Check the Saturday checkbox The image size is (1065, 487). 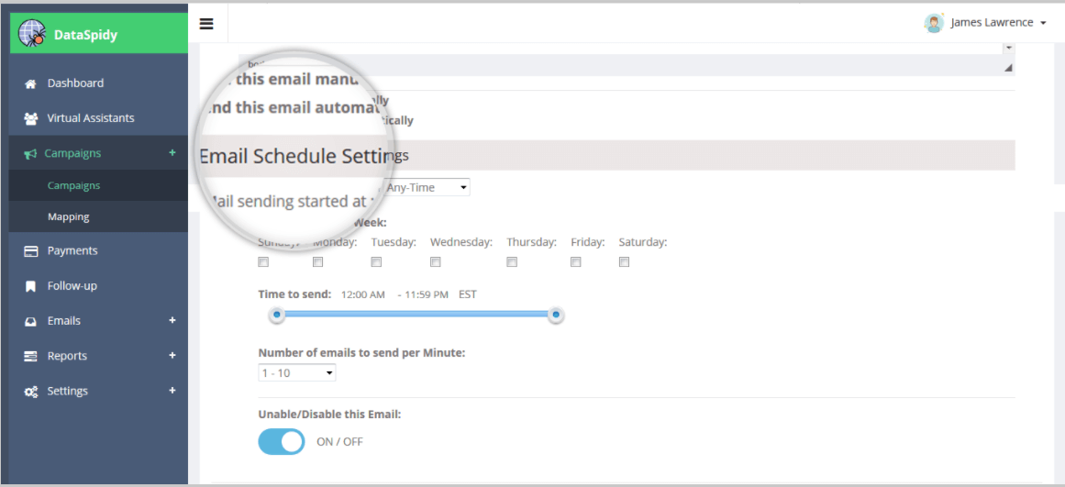tap(624, 262)
